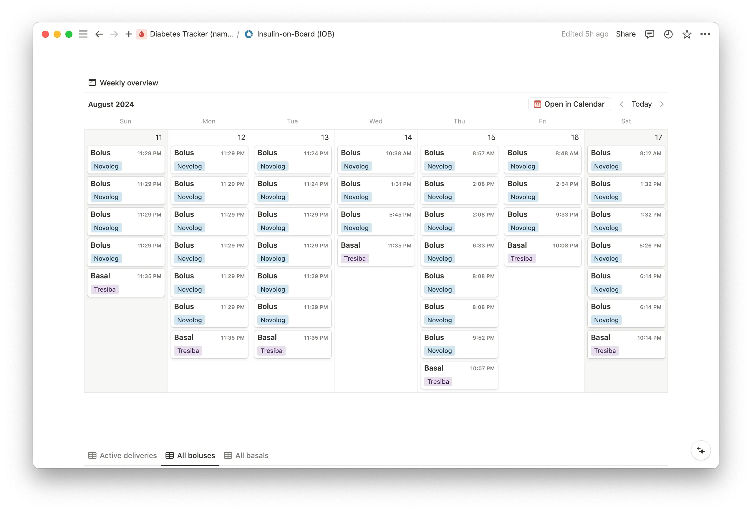Create a new tab with plus icon

coord(128,34)
